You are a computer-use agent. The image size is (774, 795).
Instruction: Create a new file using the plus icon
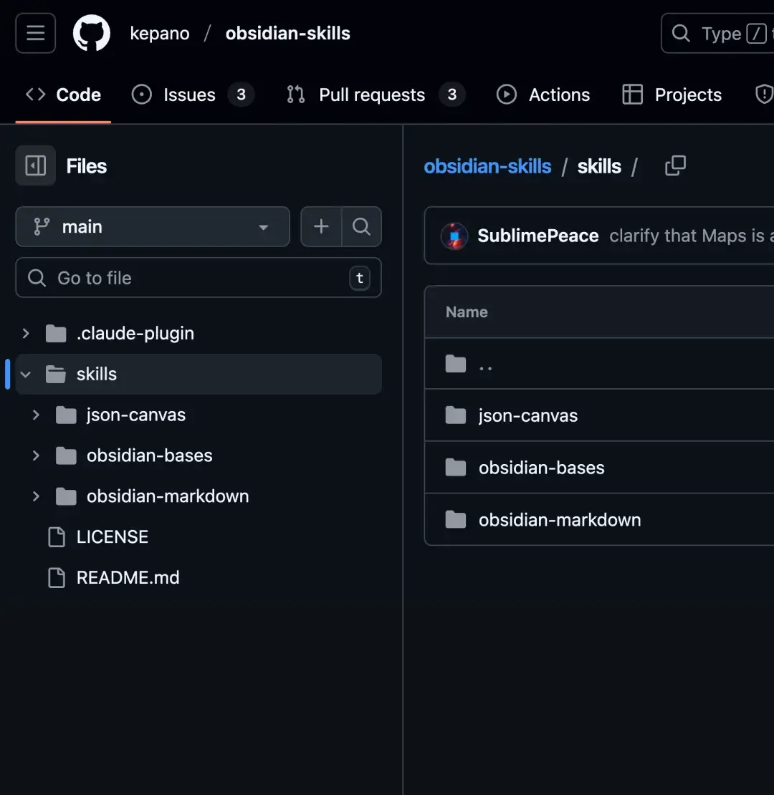(x=320, y=226)
